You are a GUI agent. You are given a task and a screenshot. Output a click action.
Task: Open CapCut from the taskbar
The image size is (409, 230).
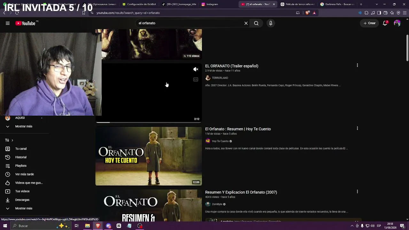point(119,226)
